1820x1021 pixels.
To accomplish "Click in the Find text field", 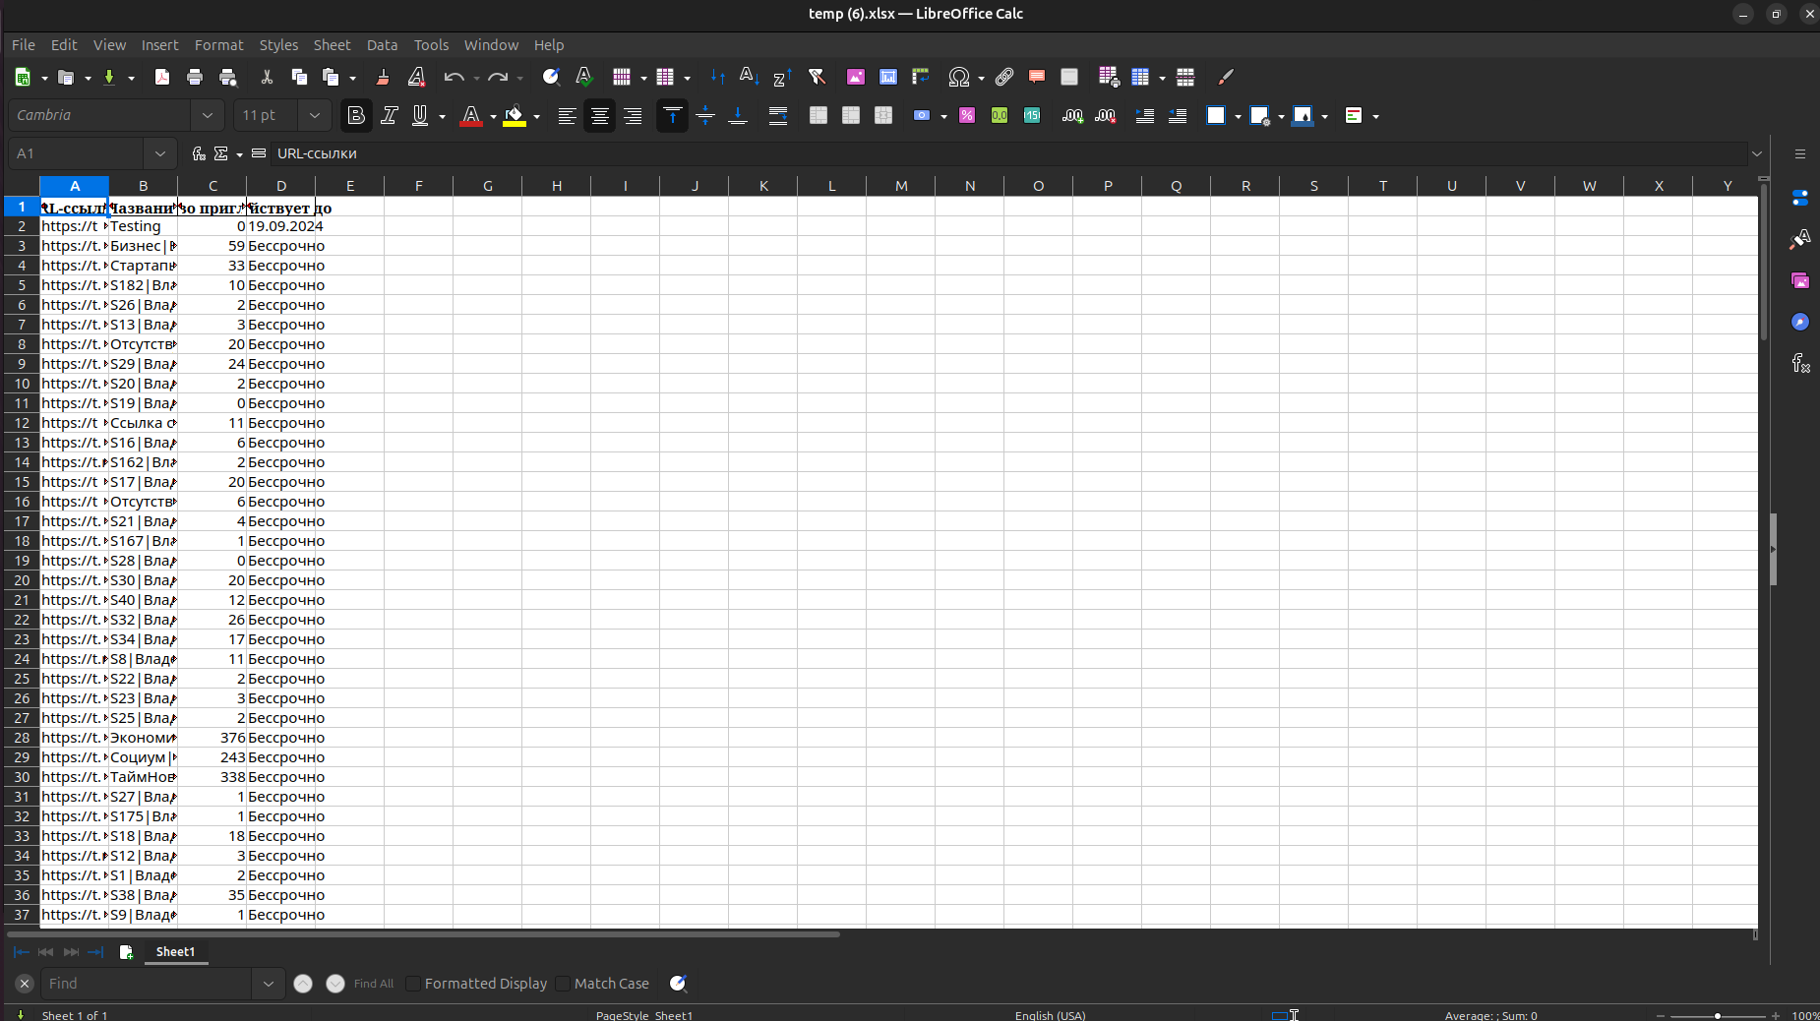I will point(148,984).
